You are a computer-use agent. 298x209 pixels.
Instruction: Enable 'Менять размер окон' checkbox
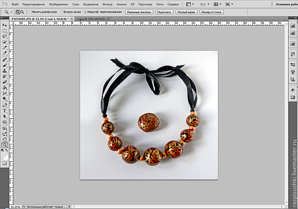tap(30, 12)
